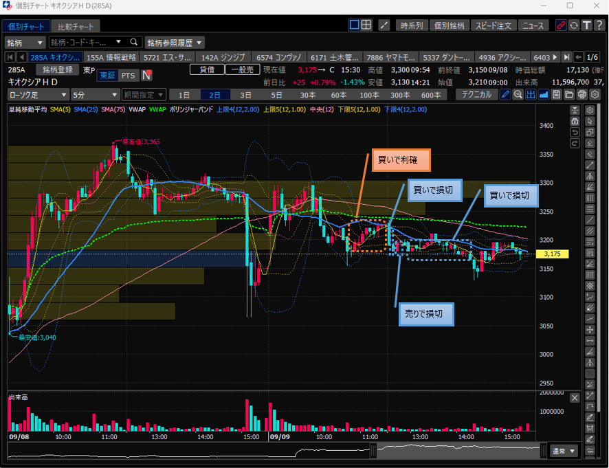
Task: Switch market to PTS
Action: (127, 76)
